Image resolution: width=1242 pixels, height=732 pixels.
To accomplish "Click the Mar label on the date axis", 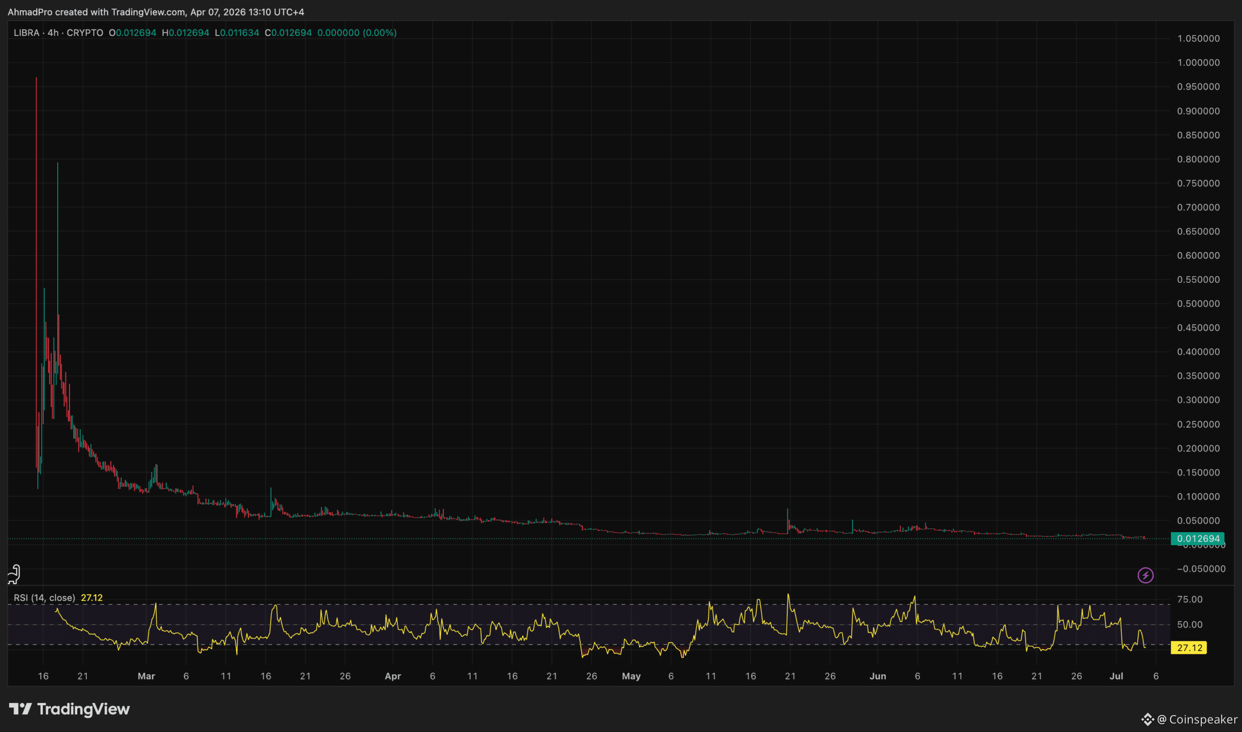I will point(146,676).
